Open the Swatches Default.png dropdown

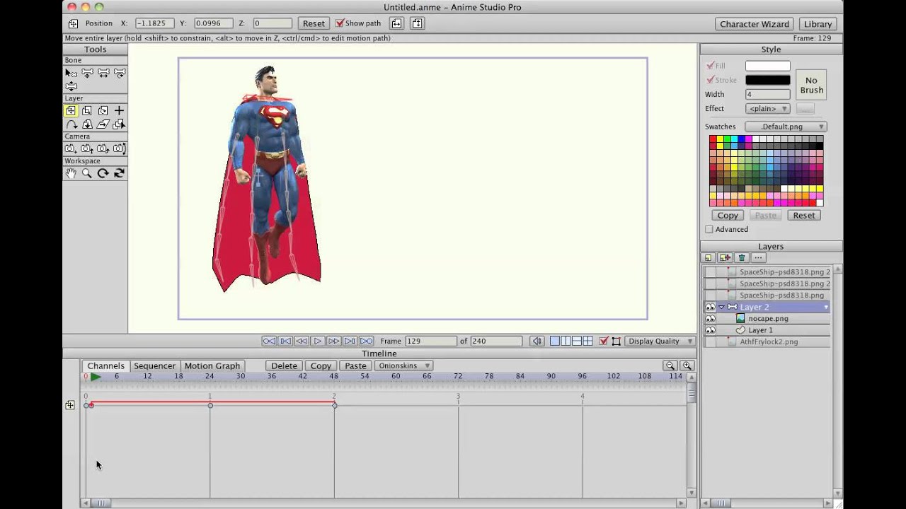[x=786, y=127]
